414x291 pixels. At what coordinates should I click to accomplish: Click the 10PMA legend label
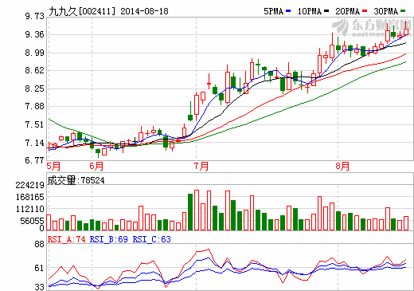[310, 11]
